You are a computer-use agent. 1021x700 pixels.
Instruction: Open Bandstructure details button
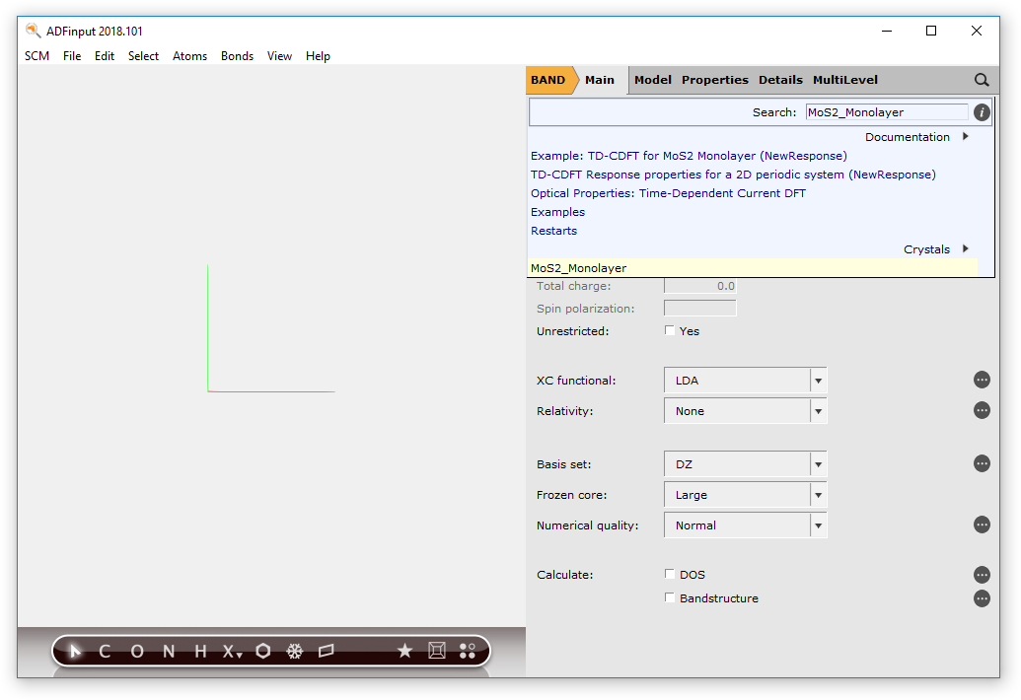click(982, 598)
